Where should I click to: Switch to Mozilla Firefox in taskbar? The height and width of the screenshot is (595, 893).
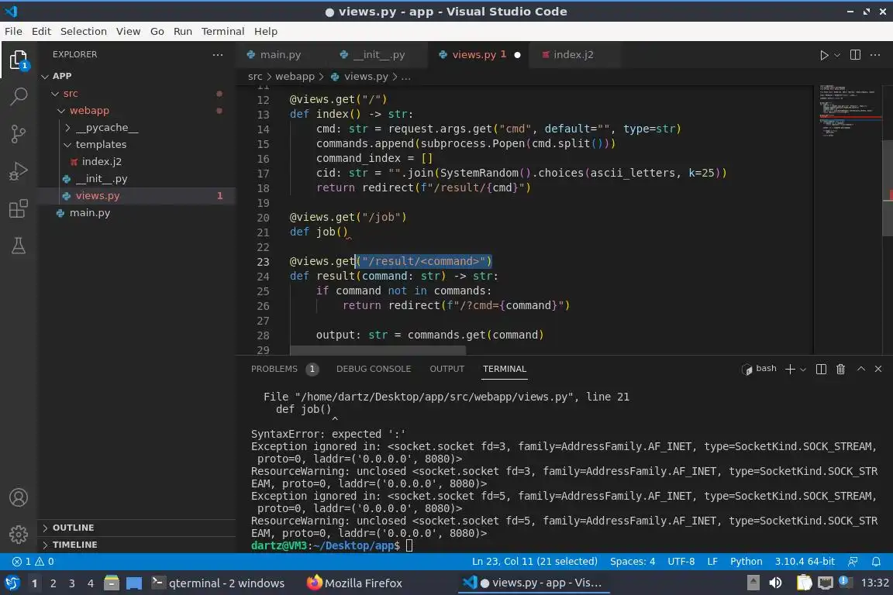point(355,583)
